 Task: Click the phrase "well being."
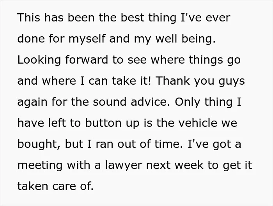tap(185, 39)
